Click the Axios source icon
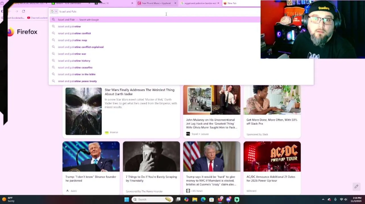The width and height of the screenshot is (365, 204). (67, 191)
